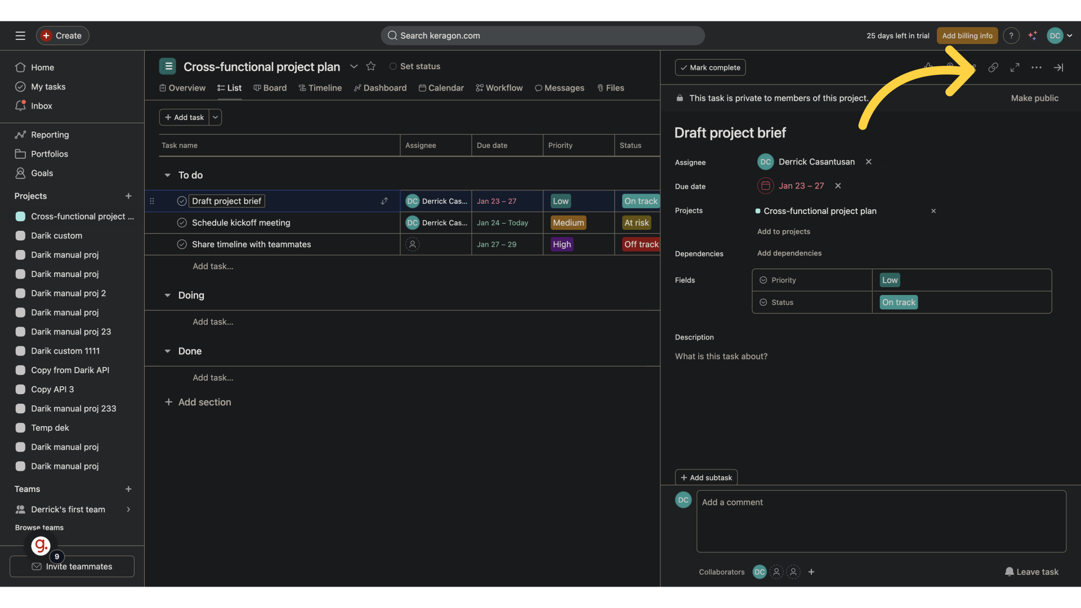Remove task from Cross-functional project plan
The width and height of the screenshot is (1081, 608).
click(x=933, y=211)
